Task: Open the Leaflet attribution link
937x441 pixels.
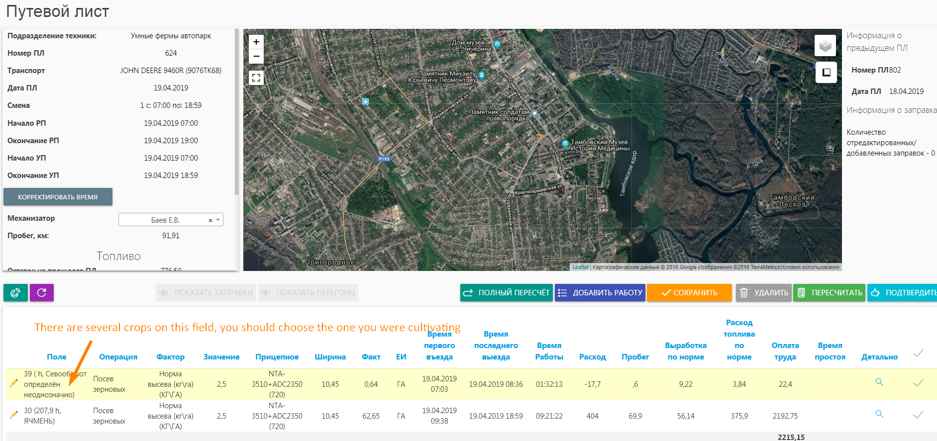Action: [580, 267]
